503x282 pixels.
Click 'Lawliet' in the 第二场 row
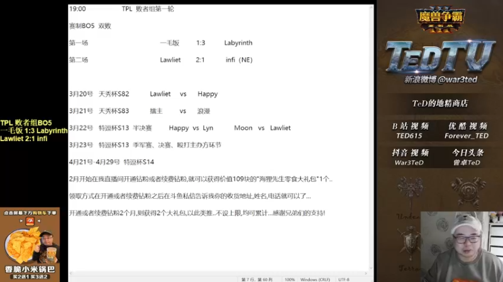pyautogui.click(x=170, y=60)
